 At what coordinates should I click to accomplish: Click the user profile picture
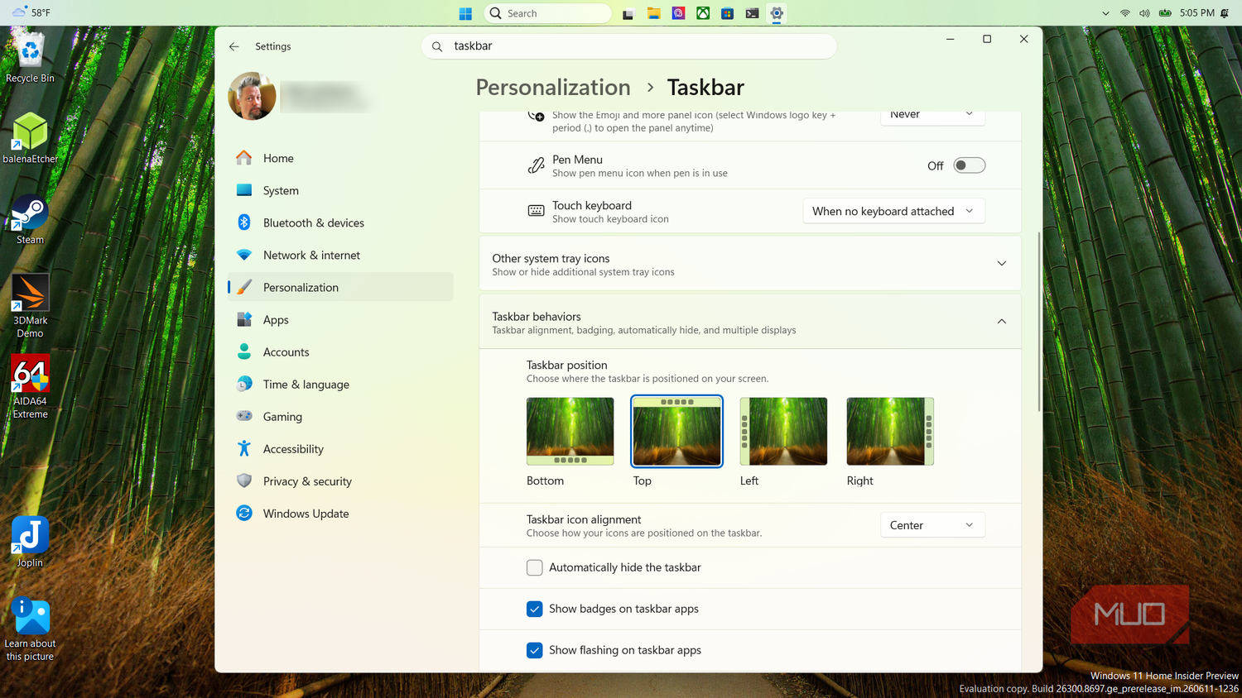click(252, 96)
